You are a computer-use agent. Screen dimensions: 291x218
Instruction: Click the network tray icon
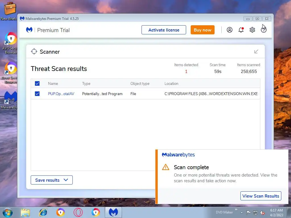coord(255,212)
